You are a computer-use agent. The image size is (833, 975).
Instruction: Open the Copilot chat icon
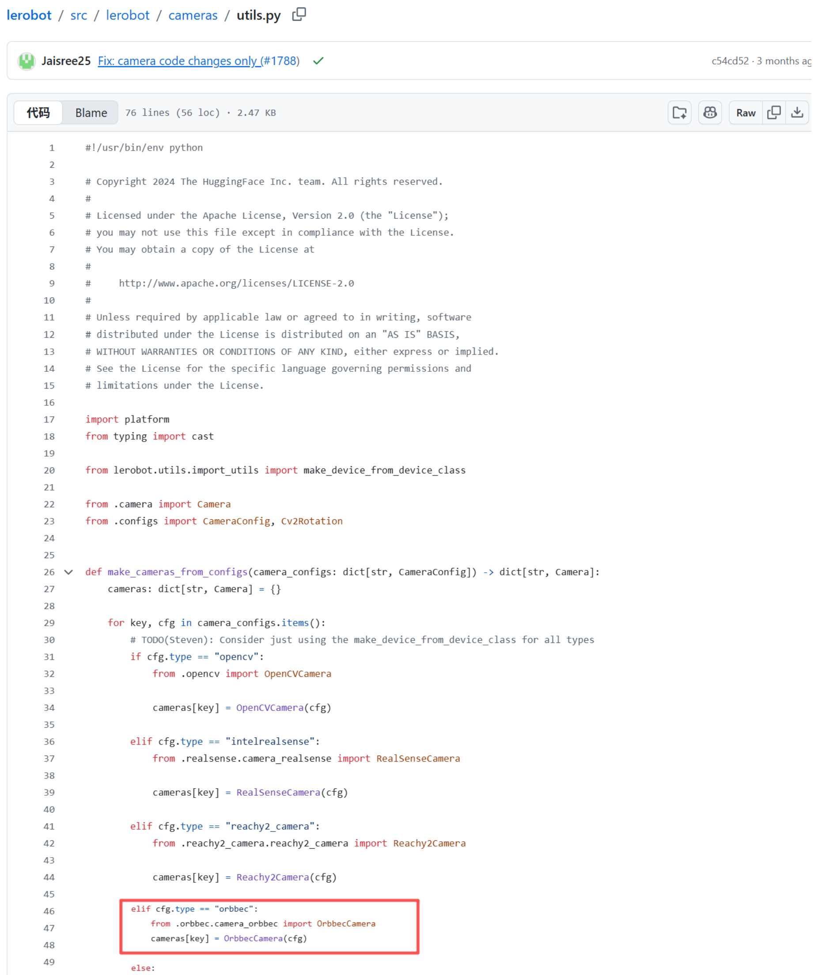click(710, 113)
